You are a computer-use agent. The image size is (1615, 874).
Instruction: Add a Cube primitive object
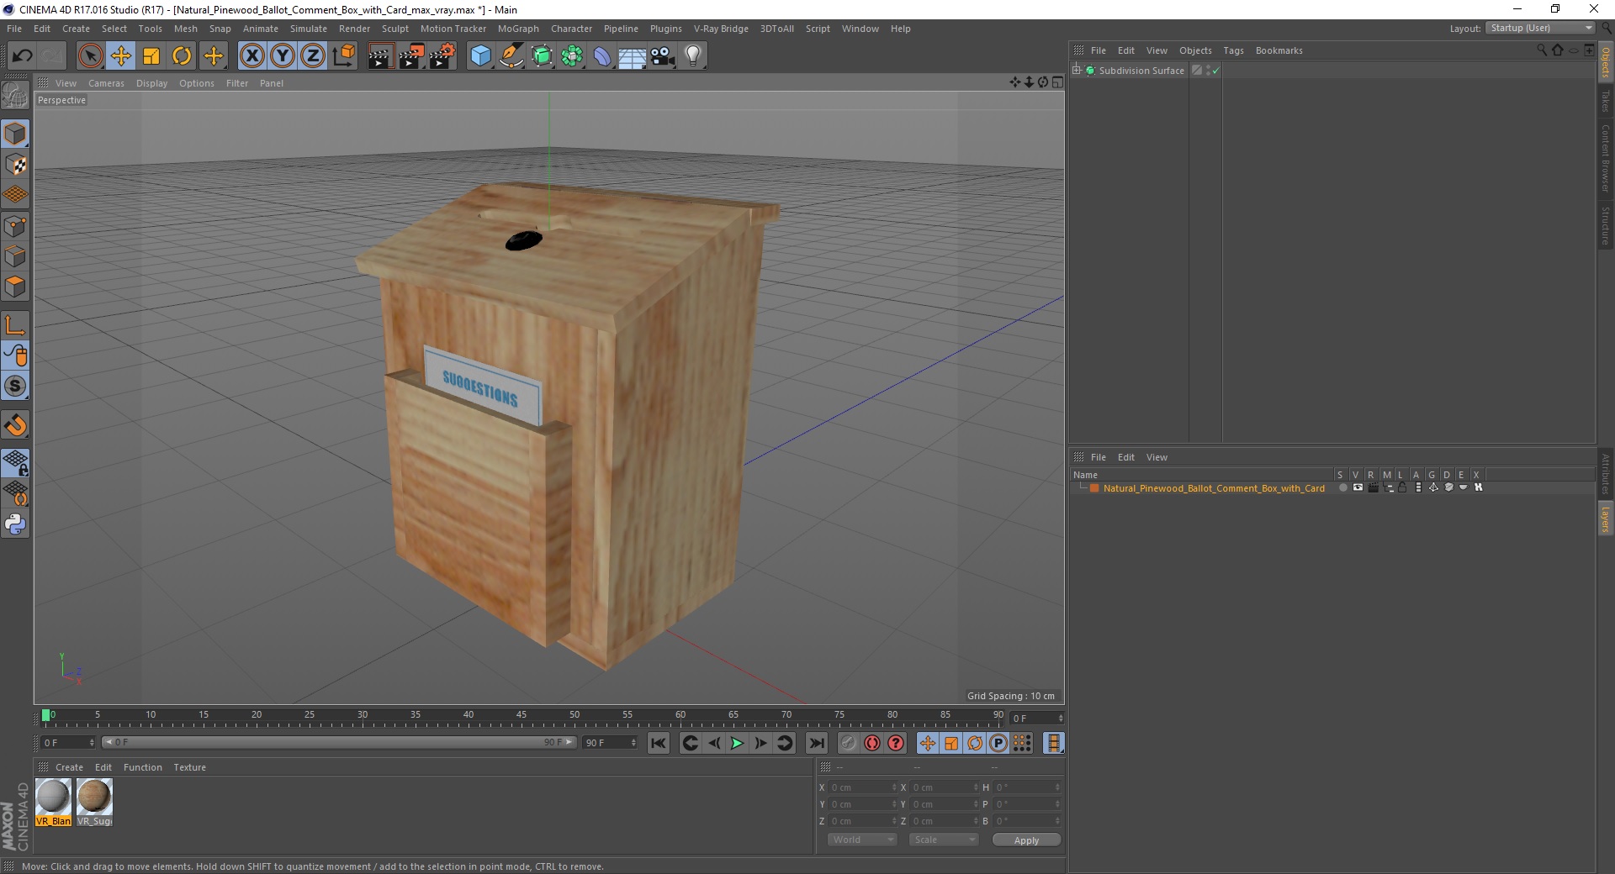click(480, 56)
